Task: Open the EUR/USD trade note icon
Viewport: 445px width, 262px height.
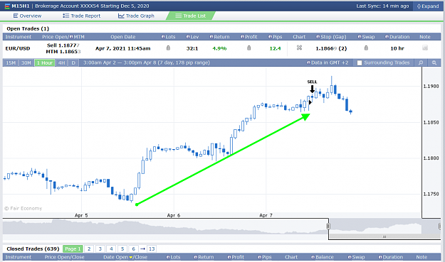Action: (x=425, y=48)
